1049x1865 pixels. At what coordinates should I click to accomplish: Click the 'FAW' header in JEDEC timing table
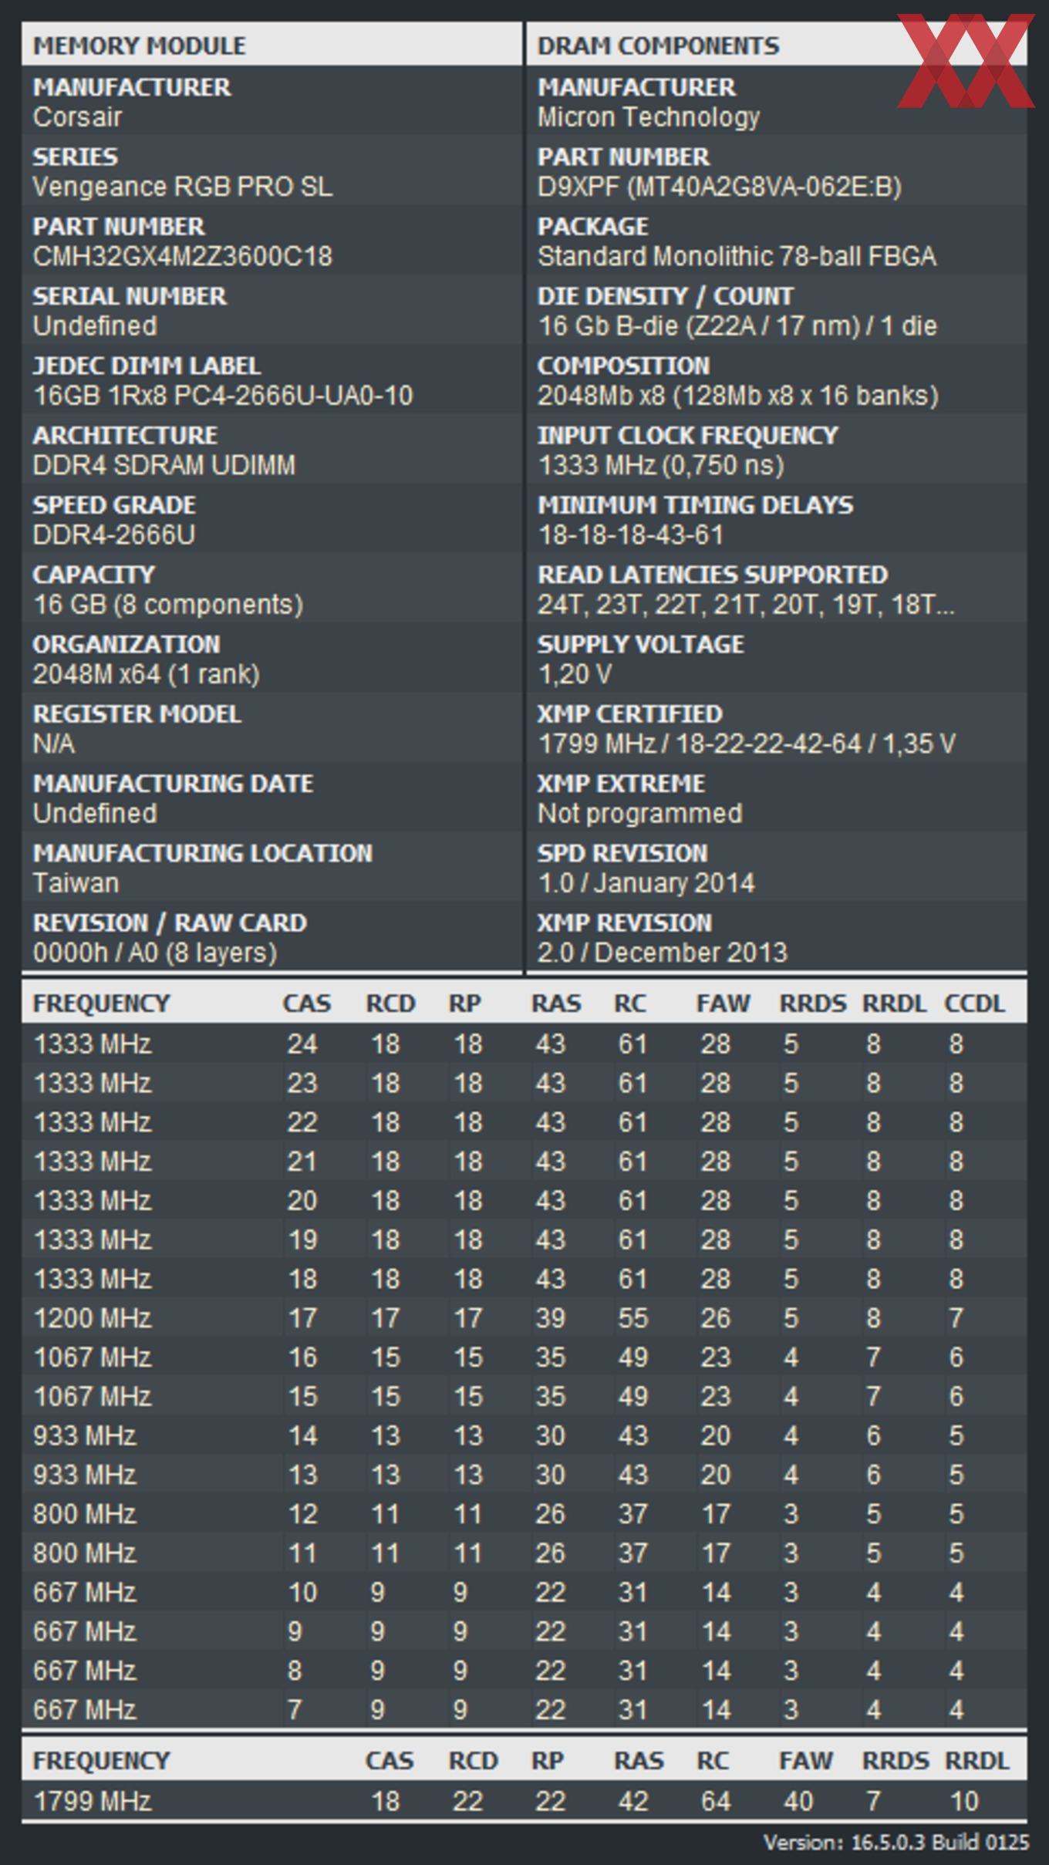pos(723,1003)
